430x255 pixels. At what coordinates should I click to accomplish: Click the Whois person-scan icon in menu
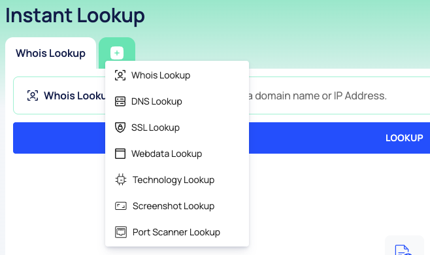pyautogui.click(x=120, y=75)
